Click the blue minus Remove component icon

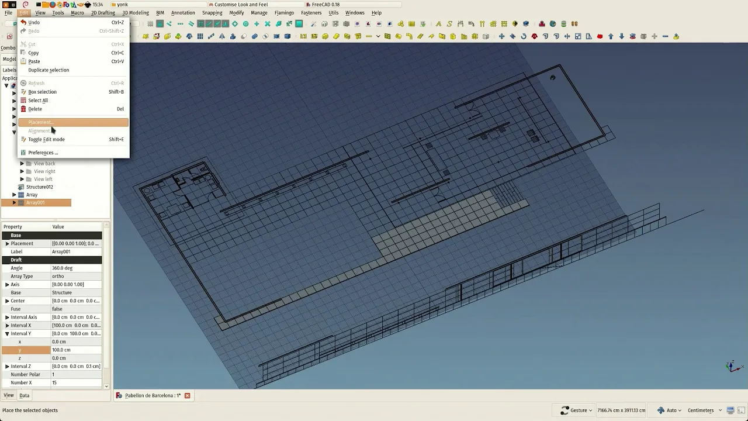tap(665, 36)
